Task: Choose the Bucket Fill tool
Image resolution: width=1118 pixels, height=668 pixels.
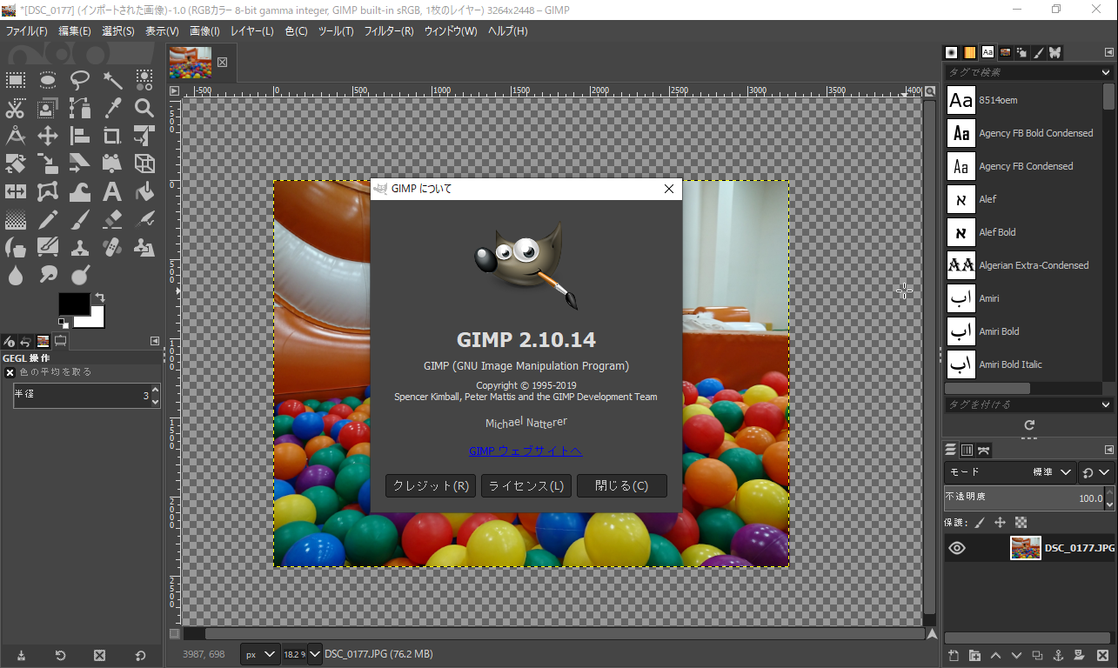Action: click(x=144, y=191)
